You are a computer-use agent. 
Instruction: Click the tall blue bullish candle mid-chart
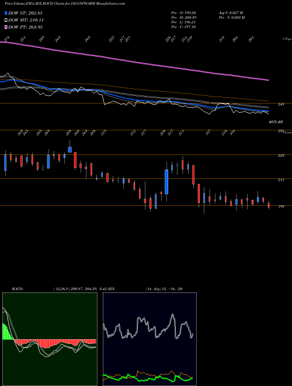[166, 182]
